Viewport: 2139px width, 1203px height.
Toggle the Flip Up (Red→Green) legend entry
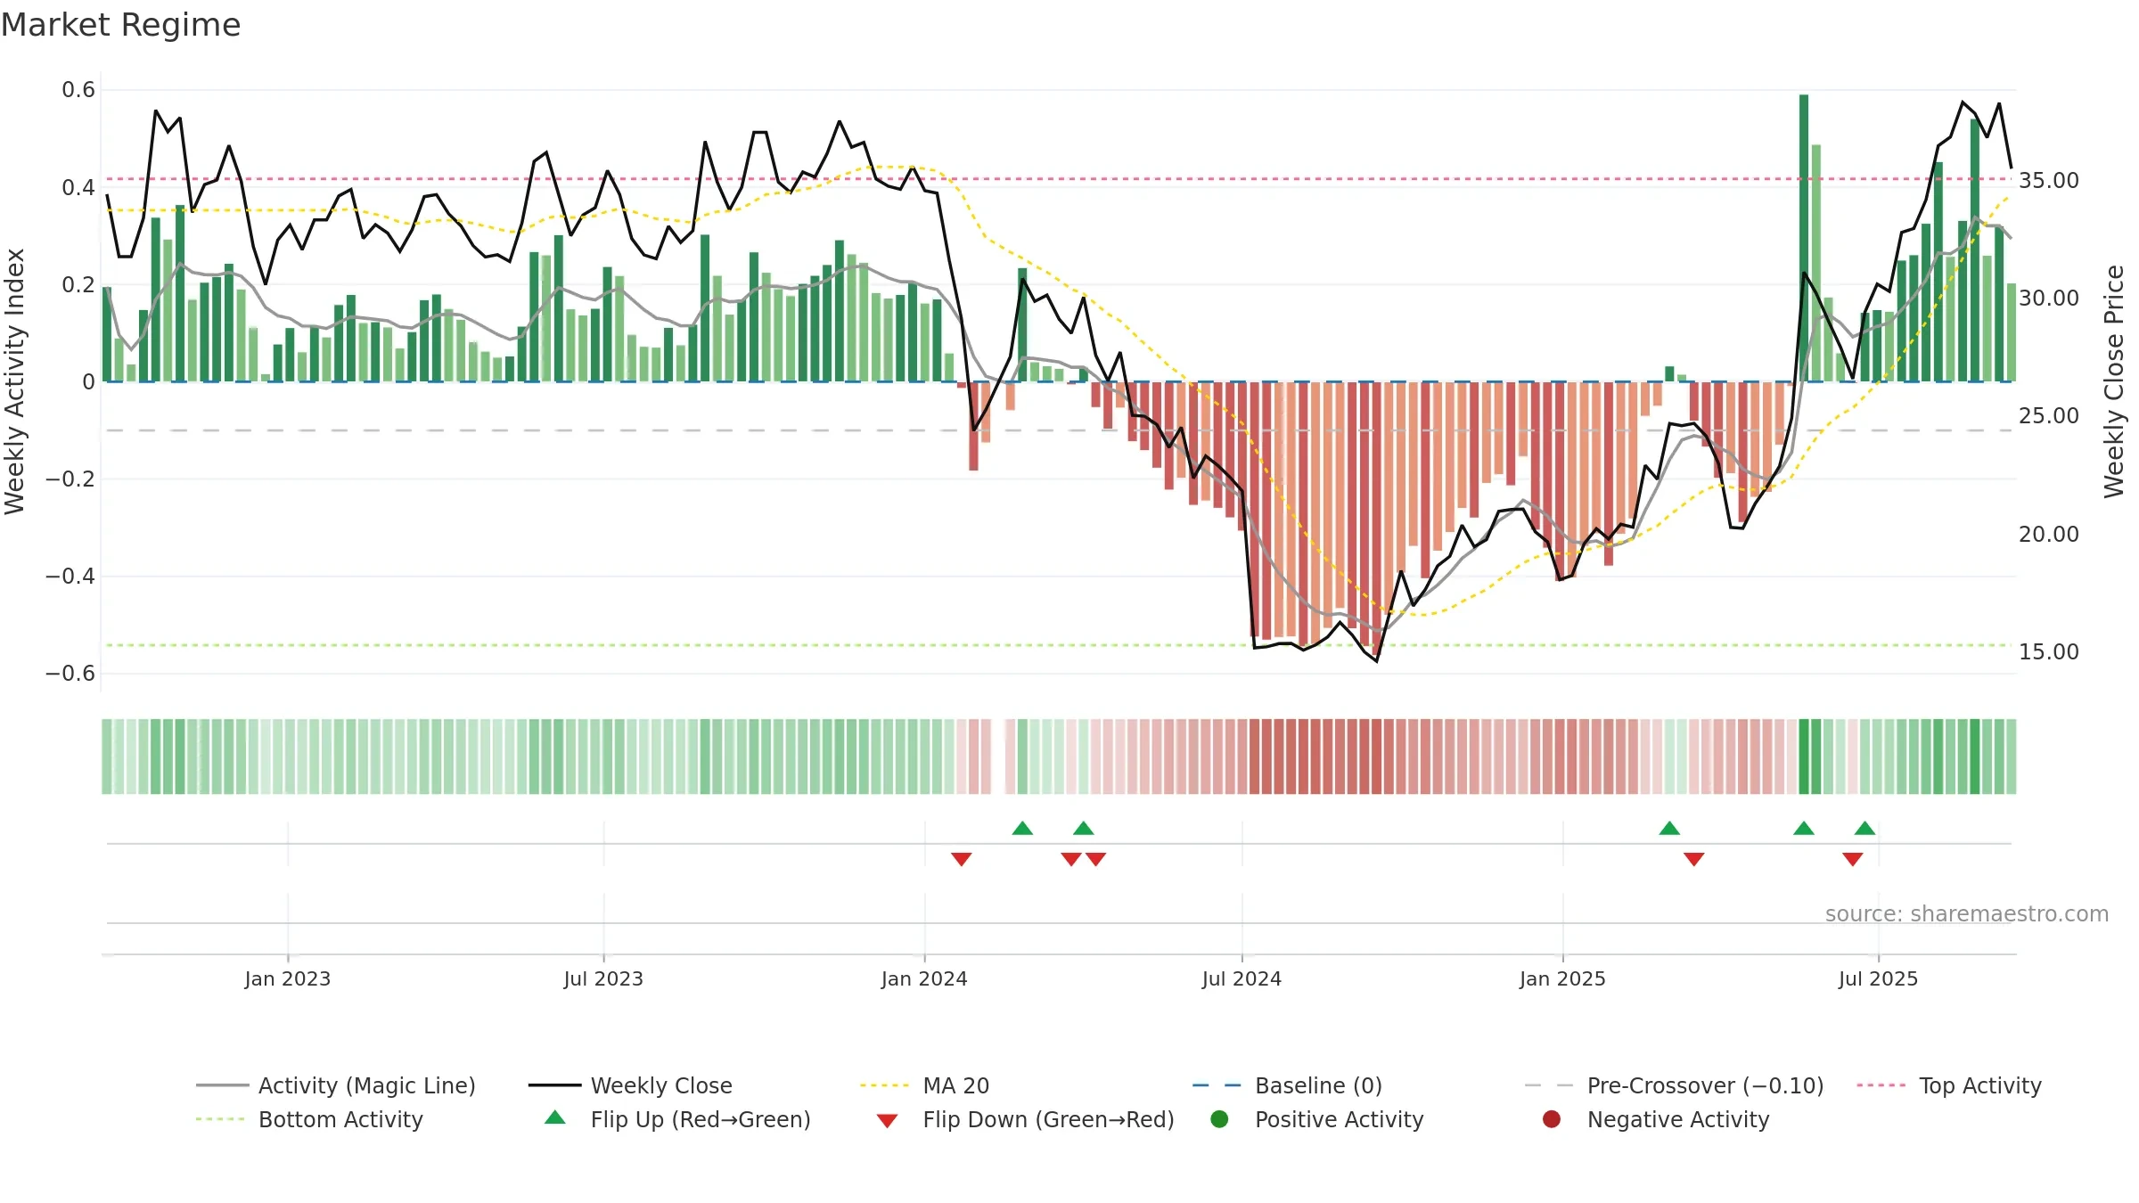677,1119
